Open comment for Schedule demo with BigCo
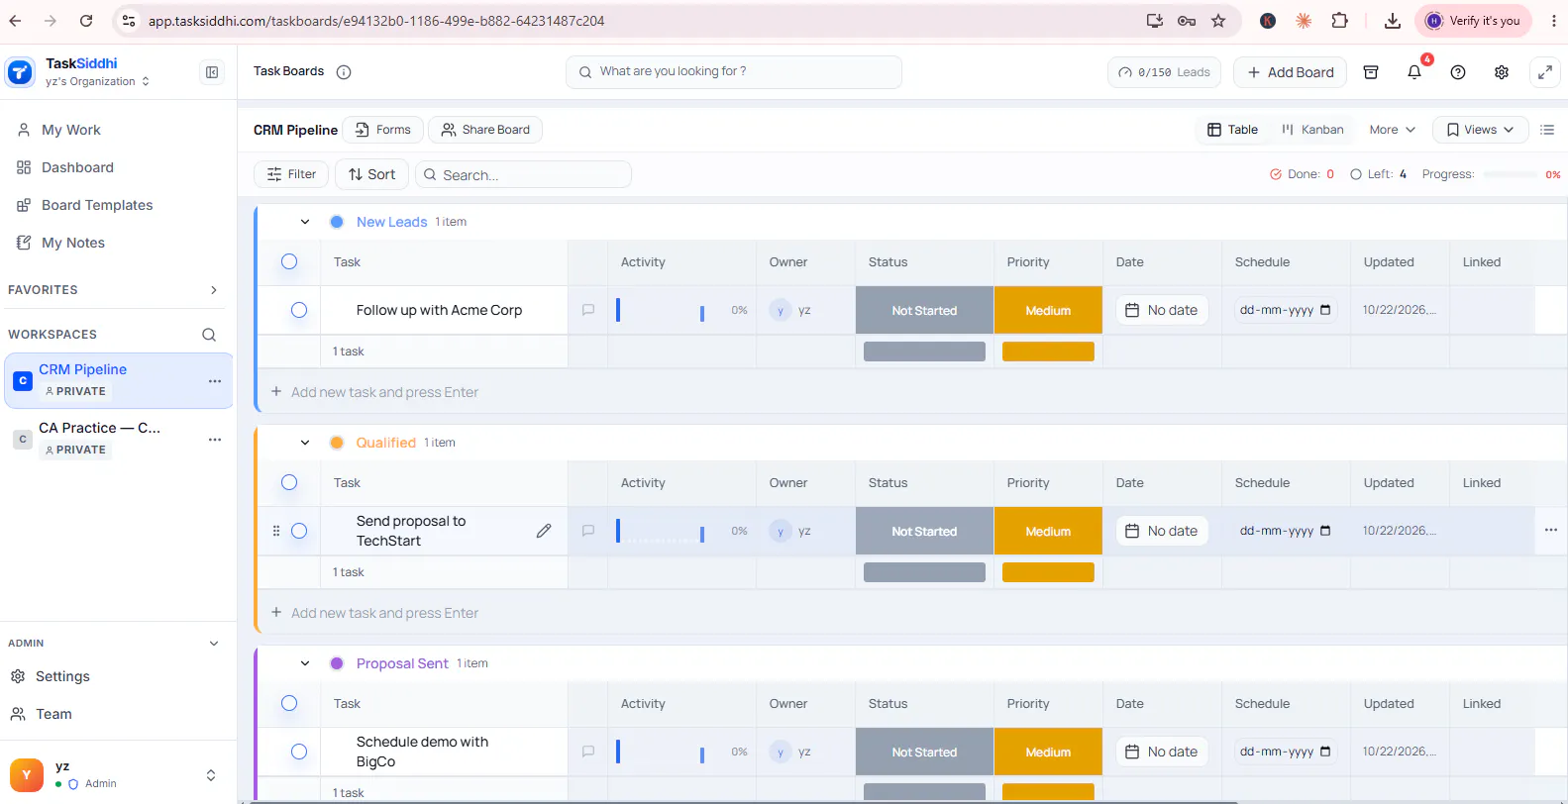 pos(588,752)
